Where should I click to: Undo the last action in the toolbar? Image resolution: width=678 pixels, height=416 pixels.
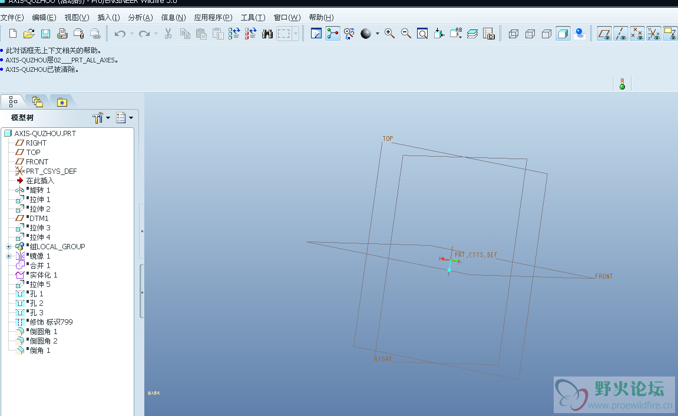120,34
